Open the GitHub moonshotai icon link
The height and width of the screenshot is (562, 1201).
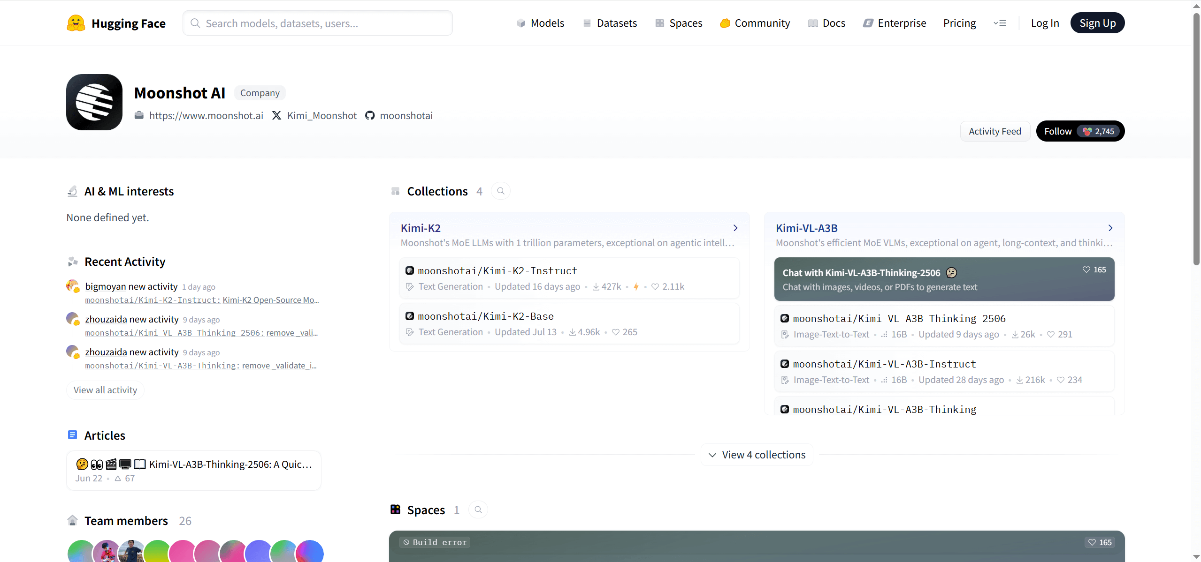(370, 115)
